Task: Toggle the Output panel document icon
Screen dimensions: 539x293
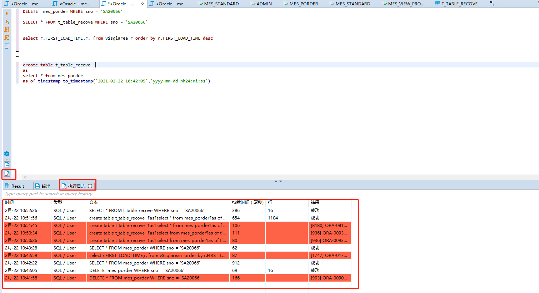Action: point(6,165)
